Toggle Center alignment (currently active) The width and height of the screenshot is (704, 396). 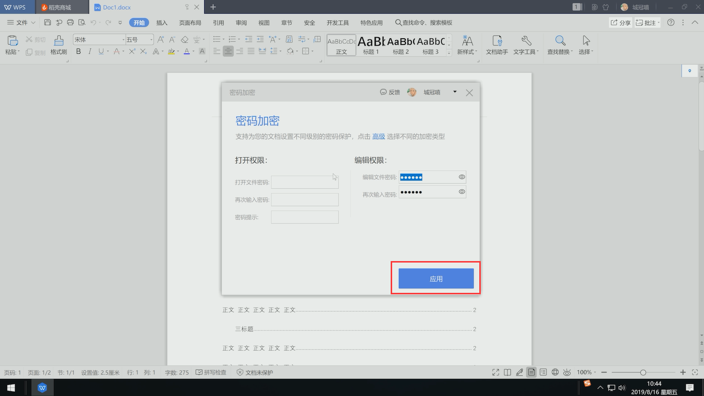click(x=228, y=51)
